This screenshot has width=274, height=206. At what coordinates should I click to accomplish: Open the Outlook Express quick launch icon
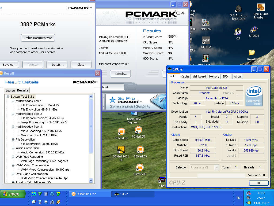point(33,202)
